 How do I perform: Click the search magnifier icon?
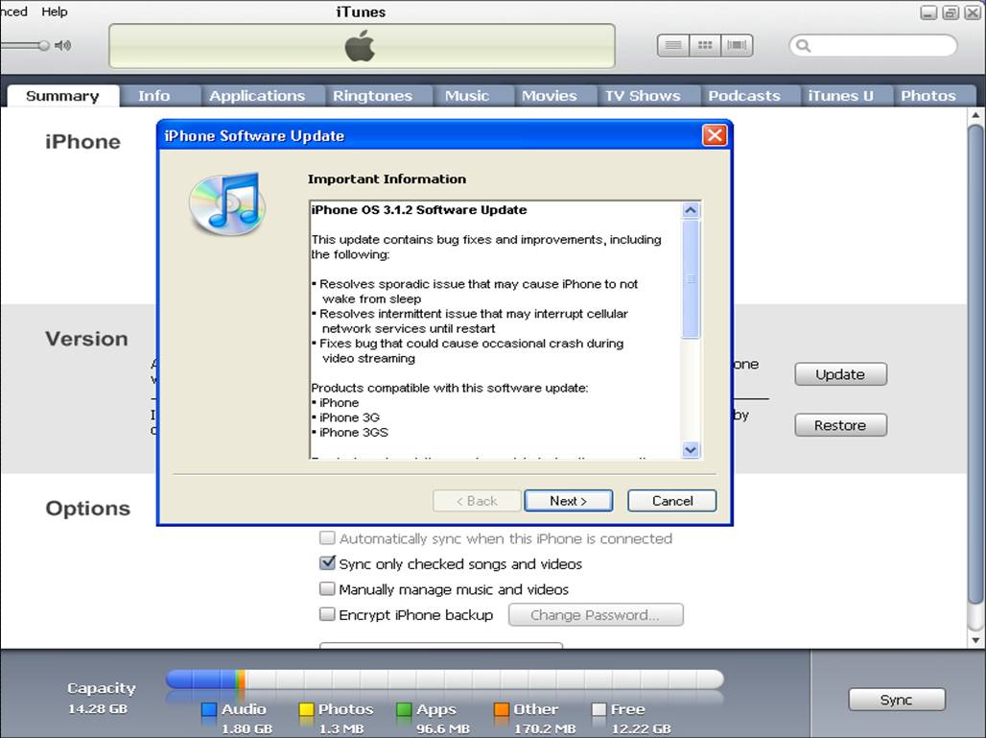803,45
